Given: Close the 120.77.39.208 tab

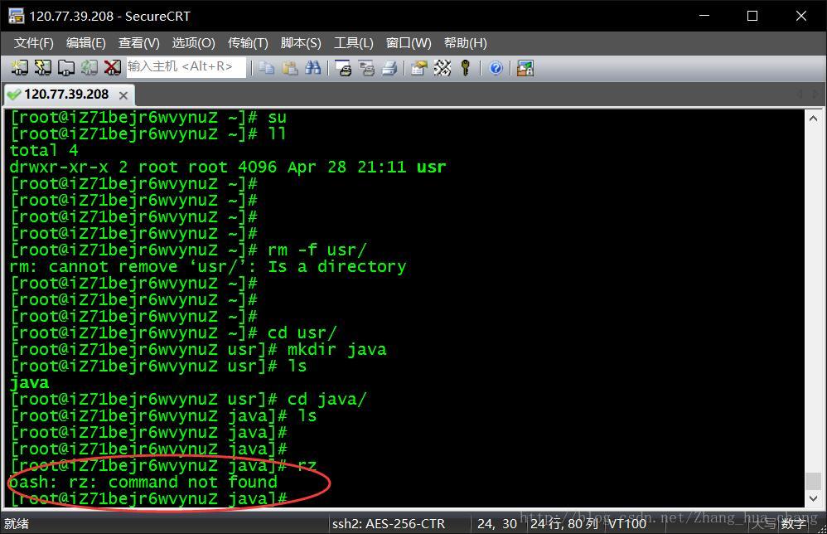Looking at the screenshot, I should pyautogui.click(x=123, y=95).
